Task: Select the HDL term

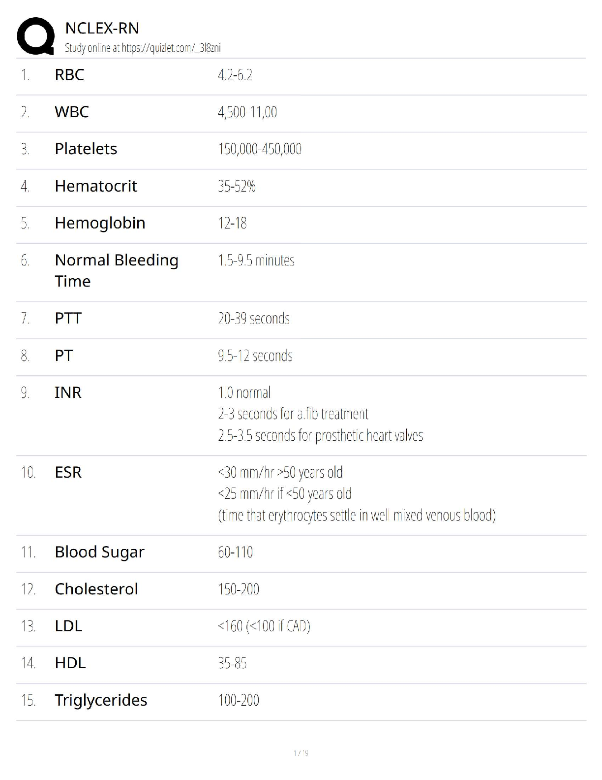Action: pos(70,663)
